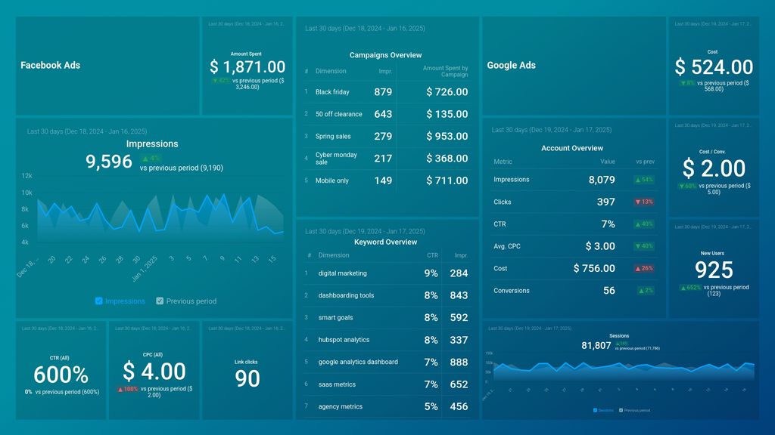Image resolution: width=775 pixels, height=435 pixels.
Task: Toggle the Sessions checkbox in Sessions chart legend
Action: (x=595, y=410)
